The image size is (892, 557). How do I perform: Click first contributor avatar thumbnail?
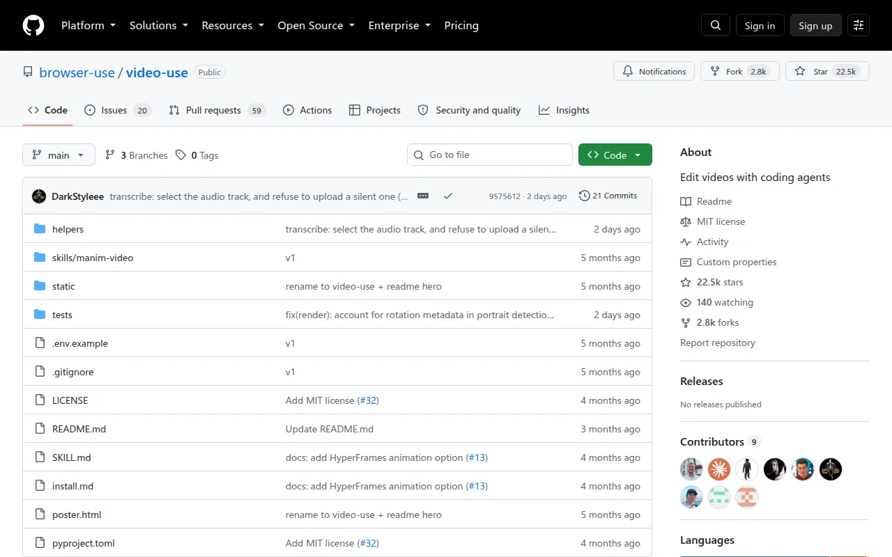pyautogui.click(x=691, y=469)
